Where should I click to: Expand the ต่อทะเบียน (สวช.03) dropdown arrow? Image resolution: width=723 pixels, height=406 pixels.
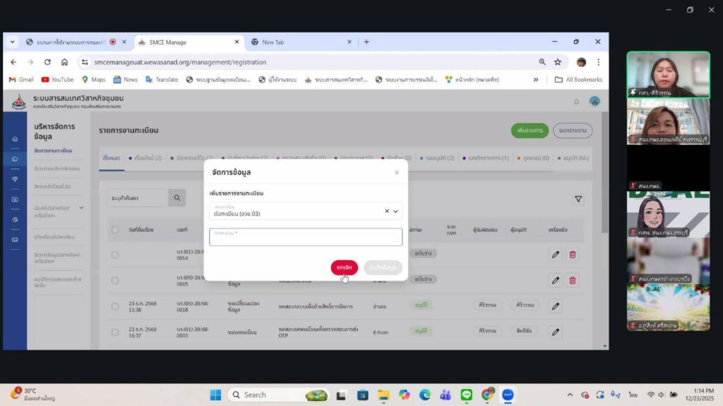(396, 211)
